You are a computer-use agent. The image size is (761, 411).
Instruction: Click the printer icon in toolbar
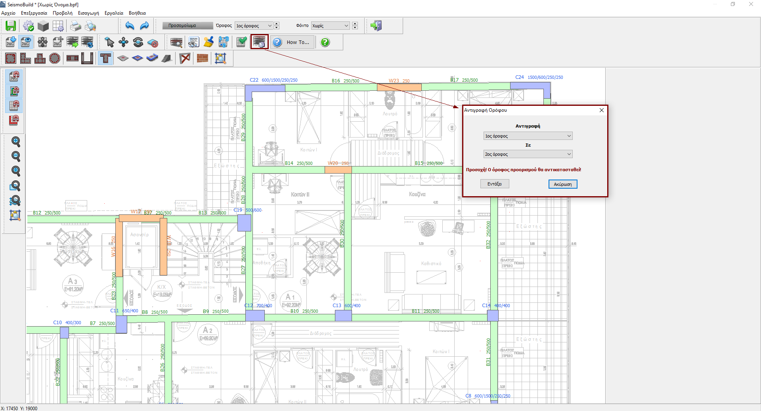[x=75, y=26]
